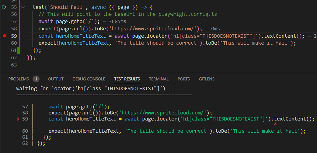Image resolution: width=317 pixels, height=153 pixels.
Task: Open the PROBLEMS panel tab
Action: click(19, 79)
